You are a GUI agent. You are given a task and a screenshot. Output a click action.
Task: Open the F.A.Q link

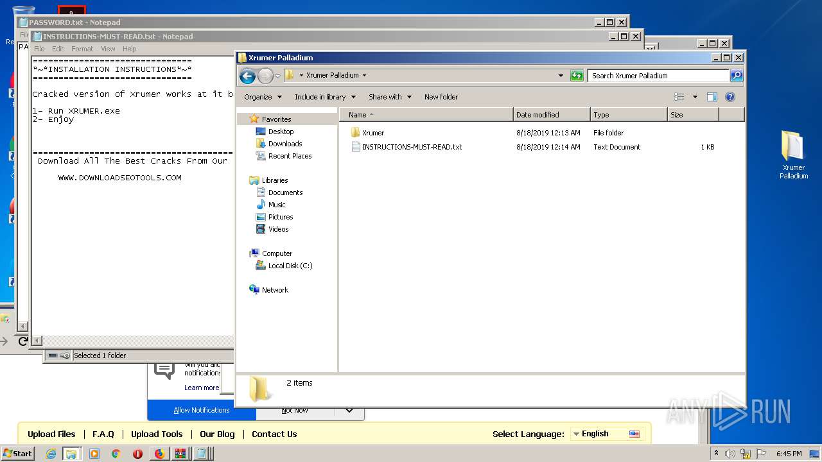click(103, 434)
